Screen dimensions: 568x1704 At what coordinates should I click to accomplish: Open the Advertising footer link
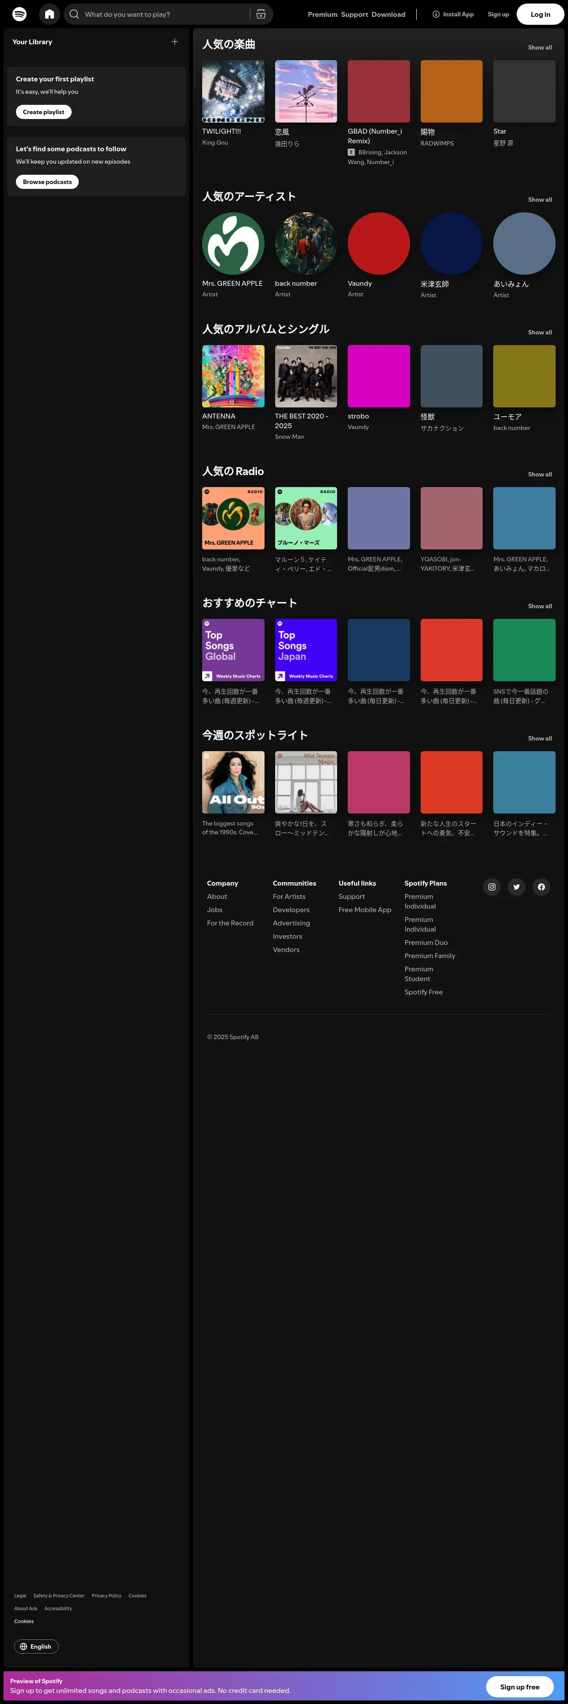pos(291,923)
